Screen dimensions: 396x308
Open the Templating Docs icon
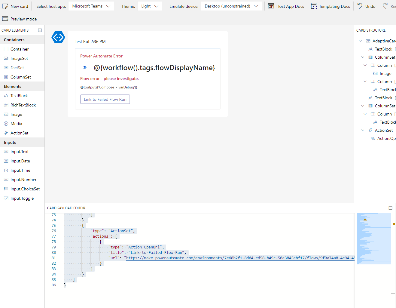point(314,6)
